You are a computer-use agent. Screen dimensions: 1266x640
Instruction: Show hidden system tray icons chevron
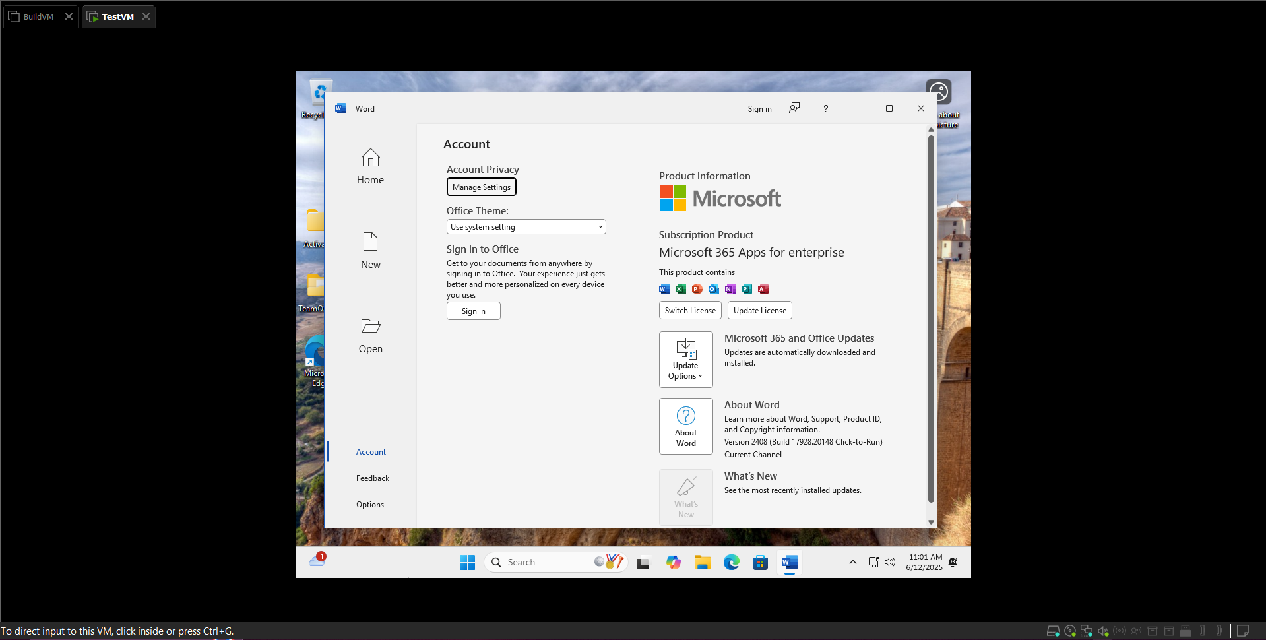point(852,562)
